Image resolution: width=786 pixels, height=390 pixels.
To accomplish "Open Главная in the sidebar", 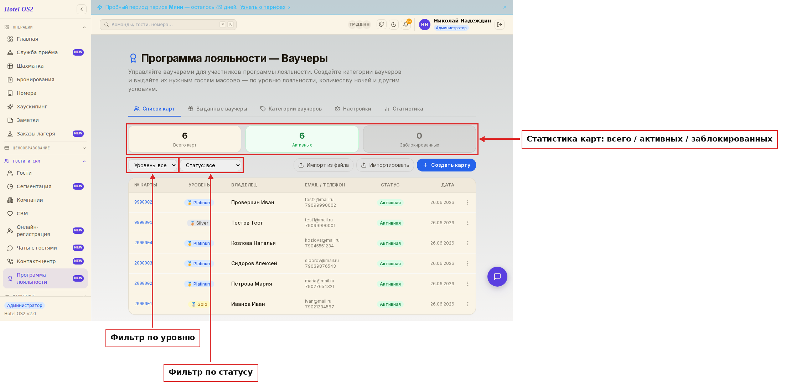I will pyautogui.click(x=45, y=39).
